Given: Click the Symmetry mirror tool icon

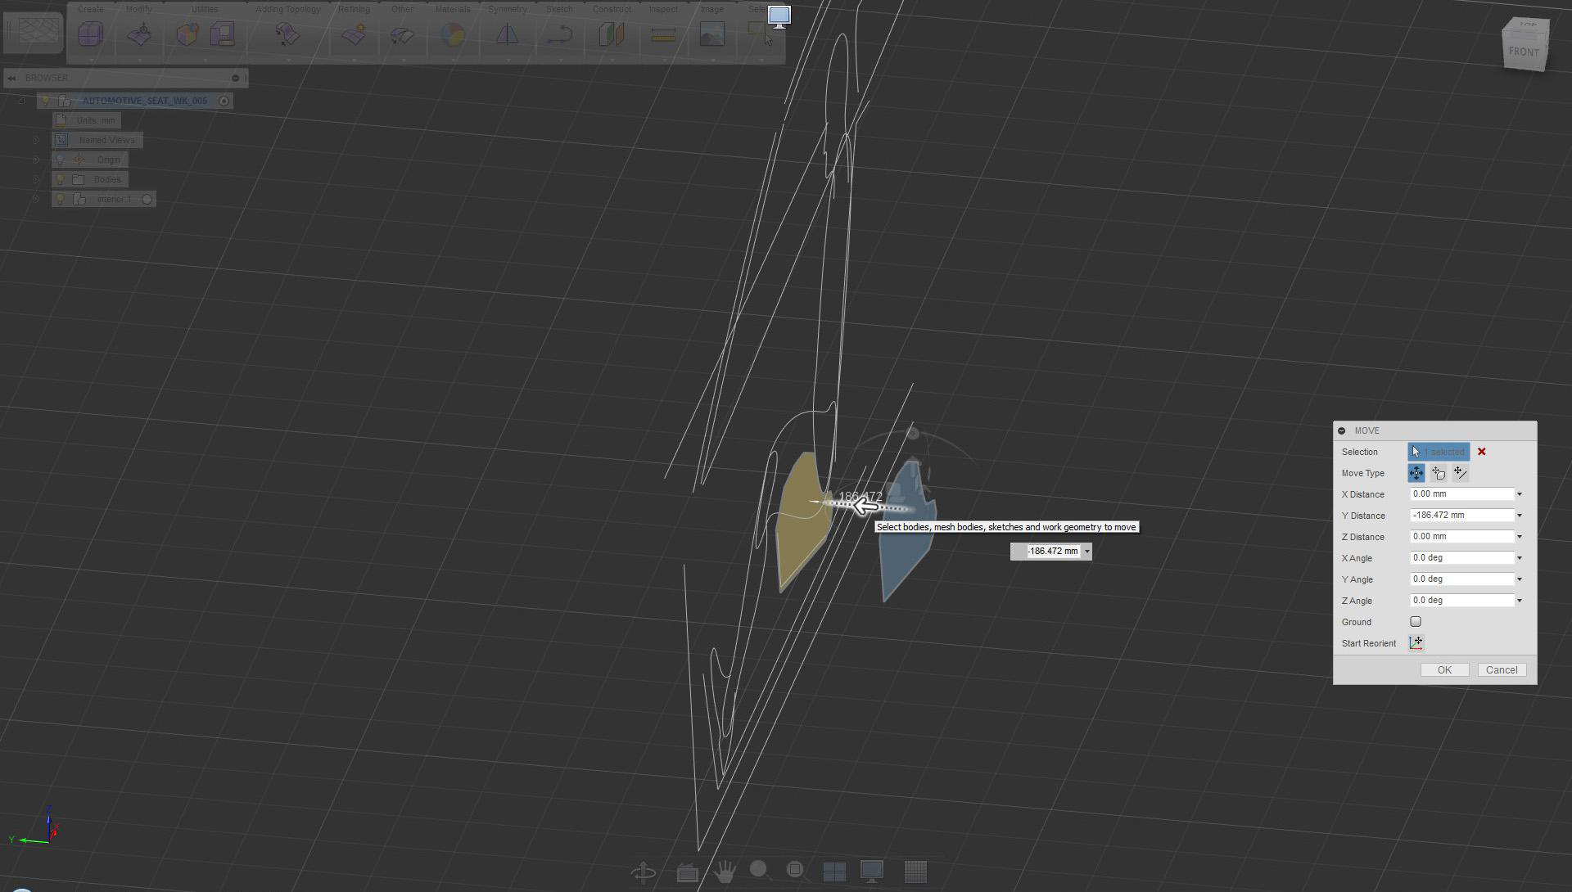Looking at the screenshot, I should coord(507,34).
